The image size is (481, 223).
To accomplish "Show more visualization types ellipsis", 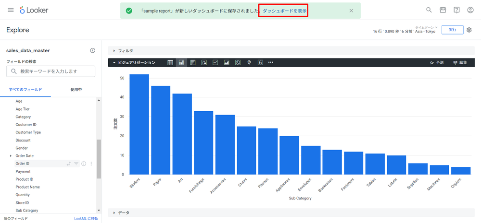I will (x=270, y=62).
